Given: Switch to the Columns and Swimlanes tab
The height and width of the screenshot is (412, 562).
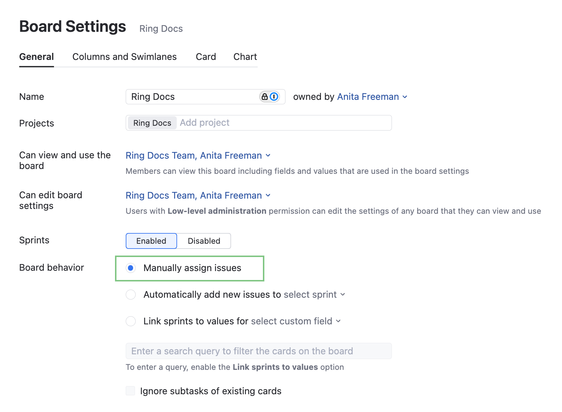Looking at the screenshot, I should point(124,57).
